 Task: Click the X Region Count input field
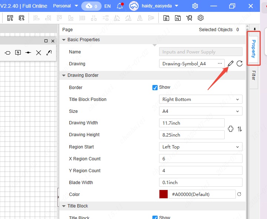pyautogui.click(x=200, y=159)
